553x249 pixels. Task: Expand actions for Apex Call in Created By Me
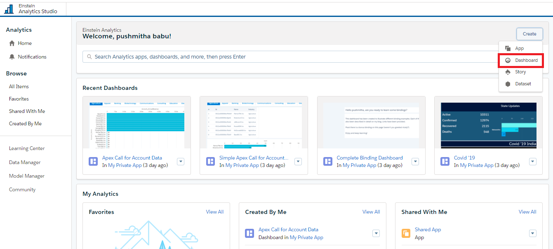[x=376, y=233]
